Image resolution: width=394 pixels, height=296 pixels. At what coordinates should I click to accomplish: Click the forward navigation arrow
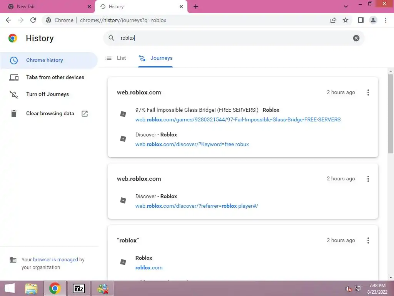tap(21, 20)
